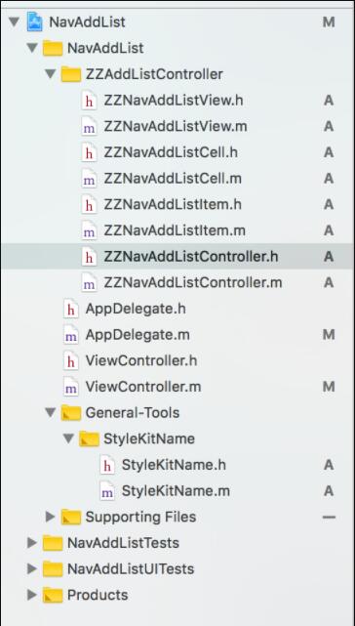The height and width of the screenshot is (626, 355).
Task: Expand the Supporting Files group
Action: click(51, 517)
